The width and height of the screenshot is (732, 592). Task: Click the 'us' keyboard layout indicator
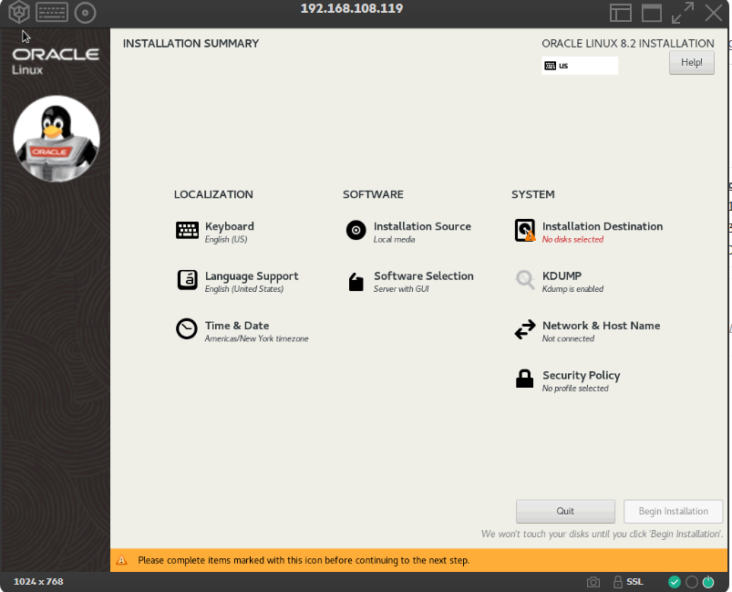click(580, 66)
